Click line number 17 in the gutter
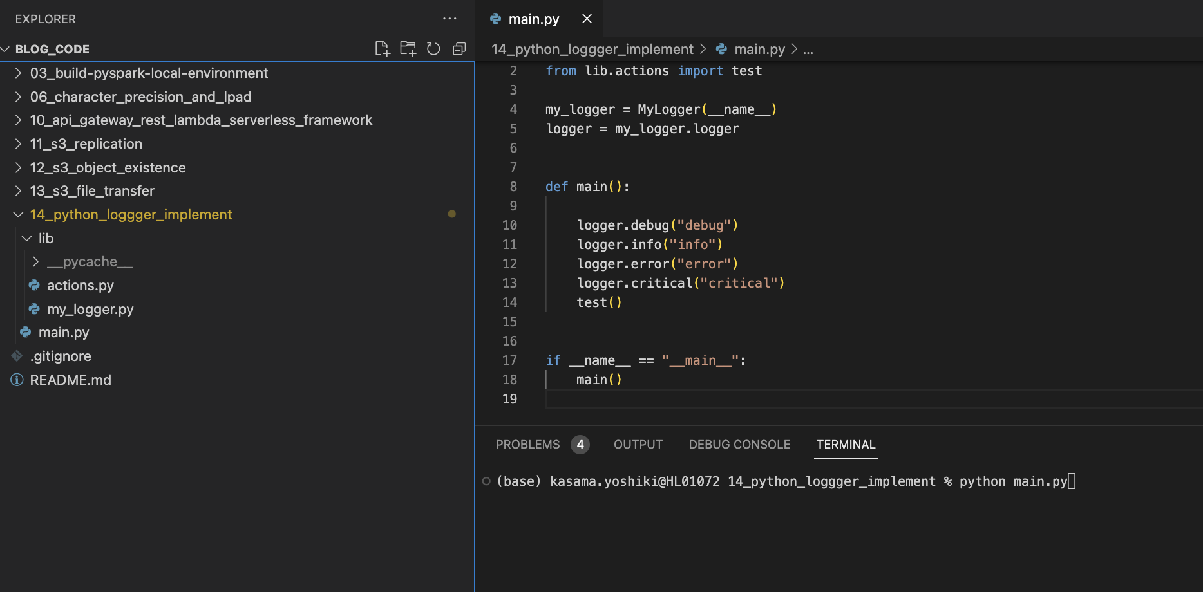 [x=509, y=360]
